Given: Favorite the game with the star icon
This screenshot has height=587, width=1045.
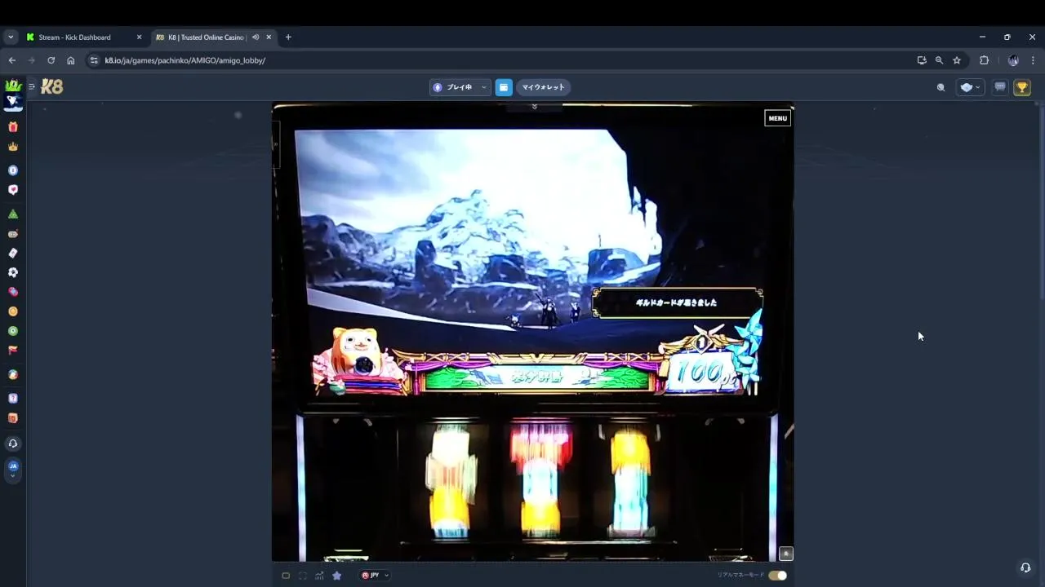Looking at the screenshot, I should 336,576.
